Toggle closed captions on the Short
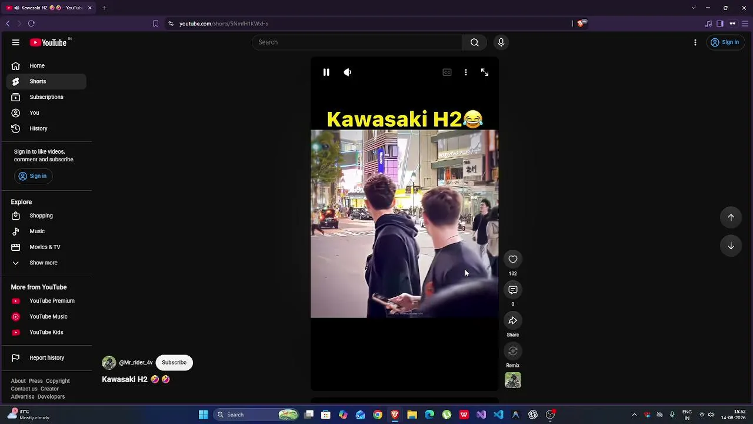Viewport: 753px width, 424px height. coord(447,72)
